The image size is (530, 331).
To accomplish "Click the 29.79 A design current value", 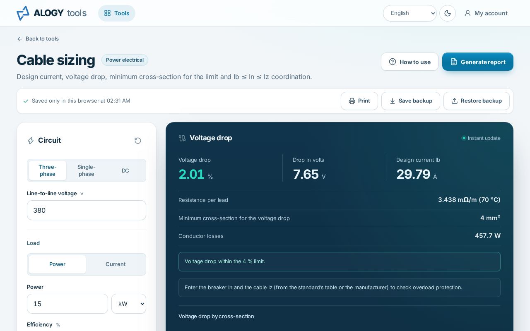I will (x=417, y=175).
